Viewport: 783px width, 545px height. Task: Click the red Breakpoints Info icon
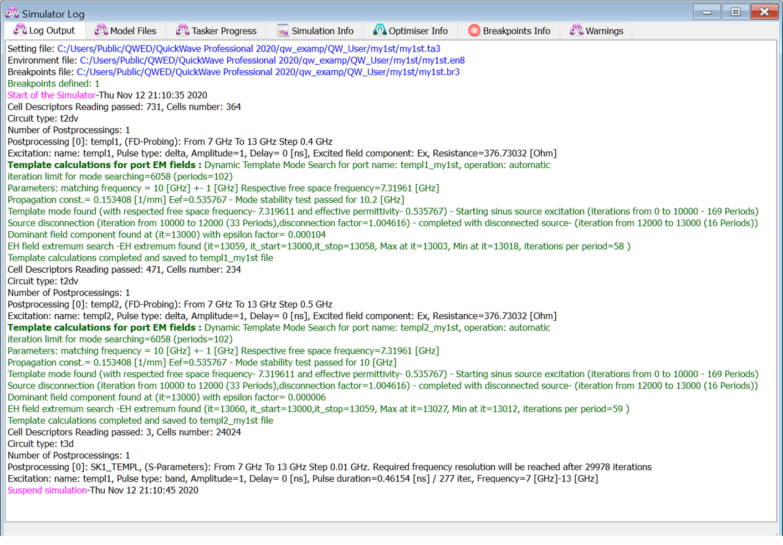[x=474, y=30]
